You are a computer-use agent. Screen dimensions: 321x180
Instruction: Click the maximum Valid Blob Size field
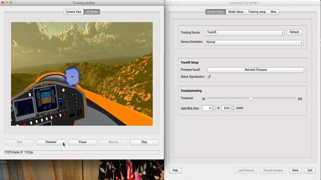coord(226,108)
